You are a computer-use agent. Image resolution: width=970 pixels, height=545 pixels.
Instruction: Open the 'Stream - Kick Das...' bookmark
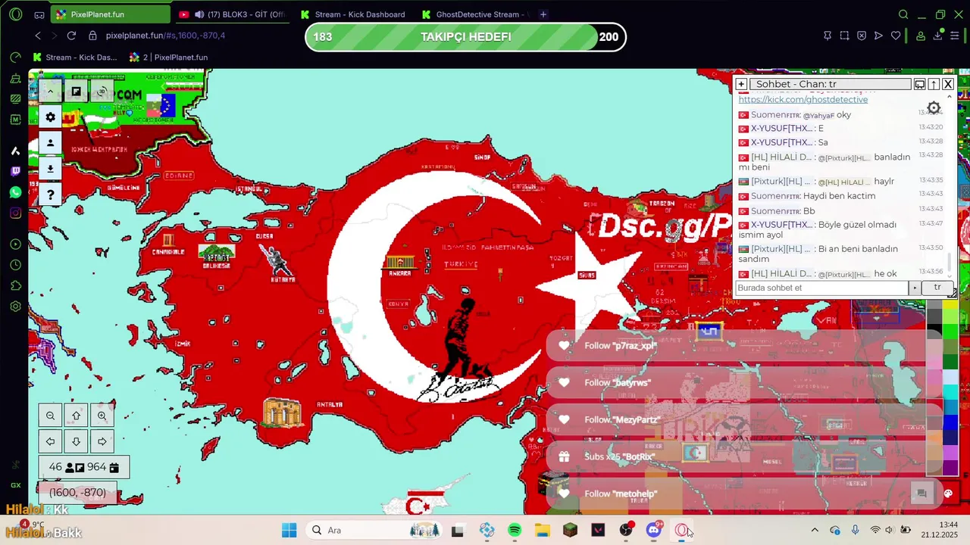click(75, 57)
